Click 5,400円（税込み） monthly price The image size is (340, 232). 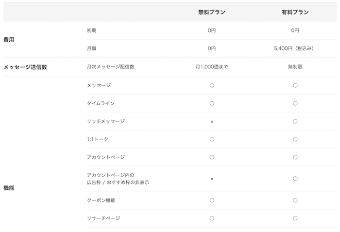(x=294, y=48)
